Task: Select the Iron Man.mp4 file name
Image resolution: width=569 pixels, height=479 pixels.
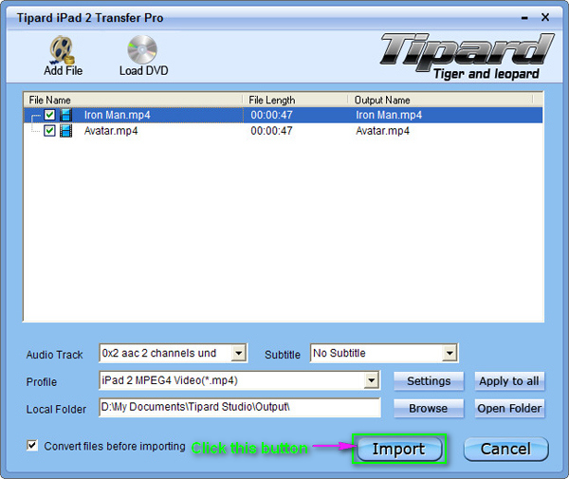Action: [x=118, y=115]
